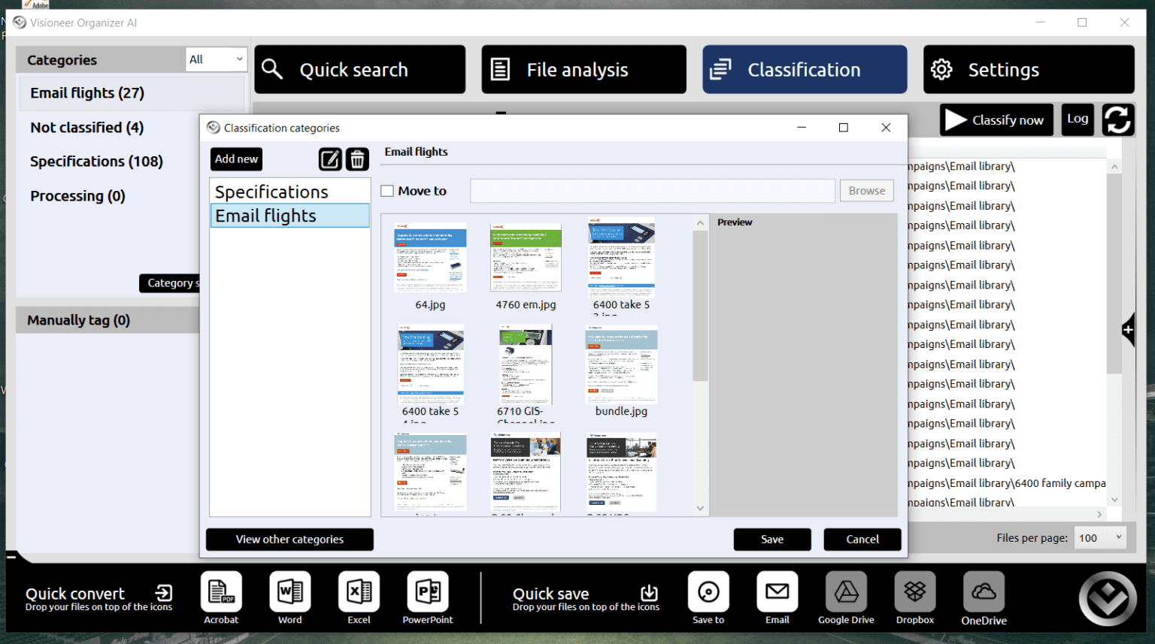
Task: Click the trash icon to delete category
Action: click(357, 159)
